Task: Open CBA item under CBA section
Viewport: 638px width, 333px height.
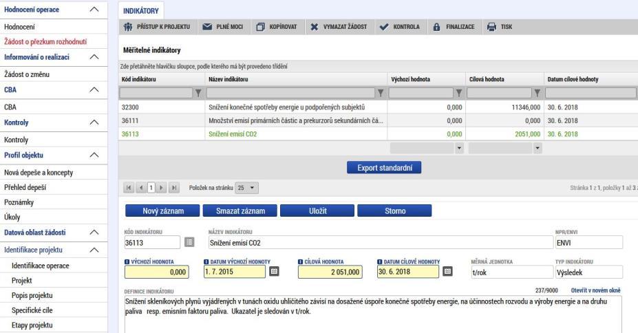Action: point(10,107)
